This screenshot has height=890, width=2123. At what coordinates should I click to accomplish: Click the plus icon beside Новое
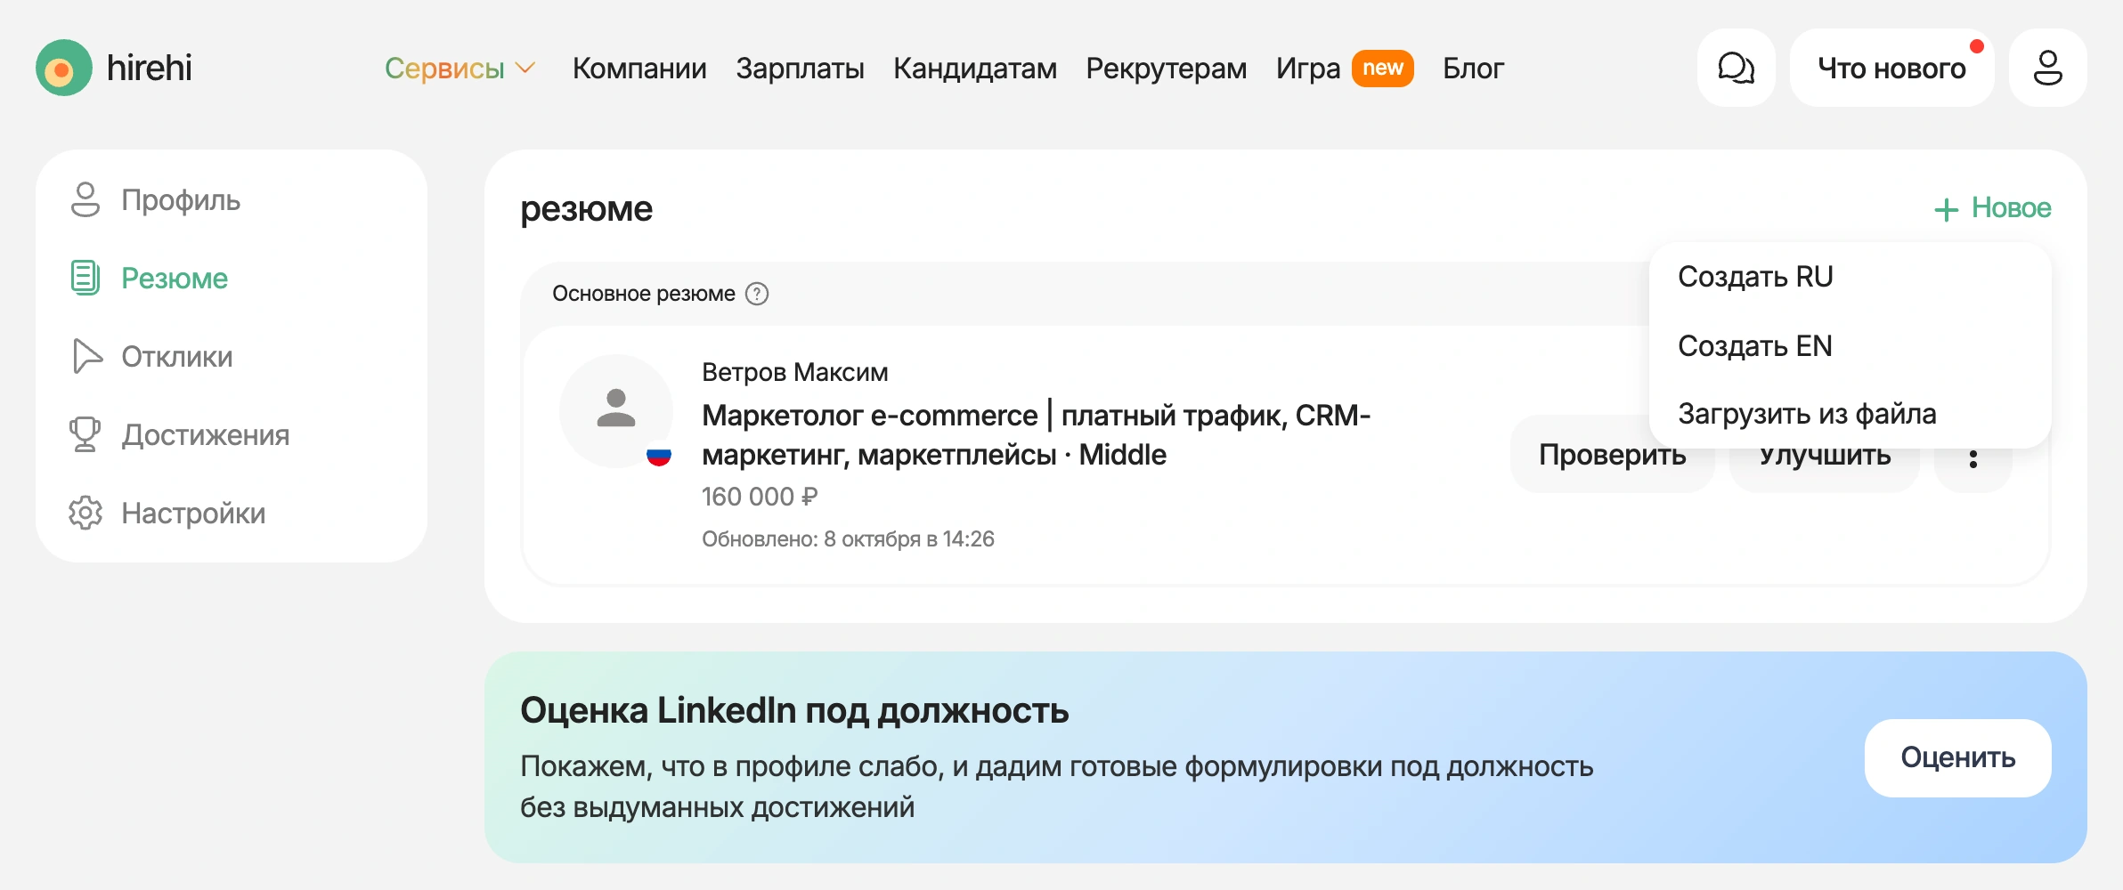(x=1946, y=209)
